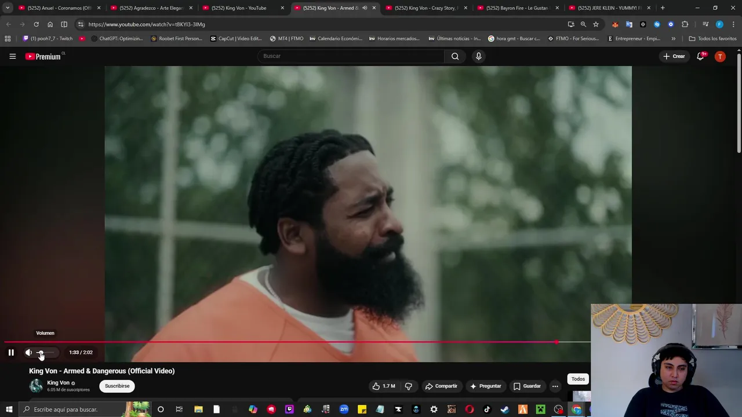Pause the video playback
The height and width of the screenshot is (417, 742).
pos(11,352)
